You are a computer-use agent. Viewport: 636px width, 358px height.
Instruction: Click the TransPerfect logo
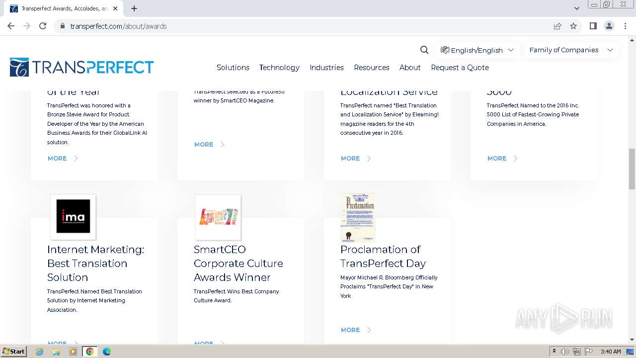(x=81, y=67)
